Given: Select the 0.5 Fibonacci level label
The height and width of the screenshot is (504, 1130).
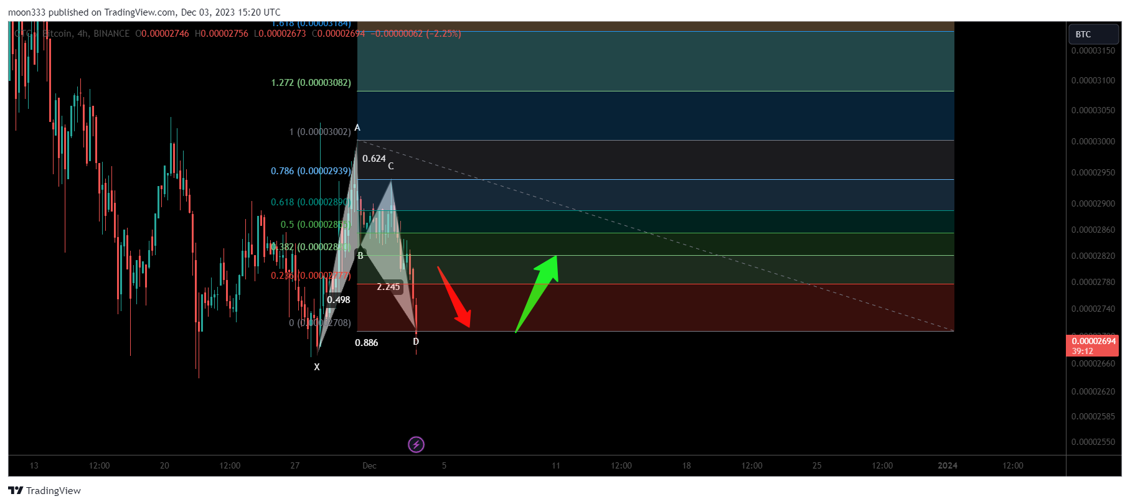Looking at the screenshot, I should click(315, 225).
